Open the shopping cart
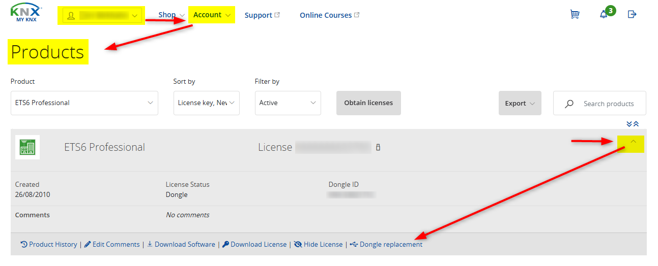 575,14
